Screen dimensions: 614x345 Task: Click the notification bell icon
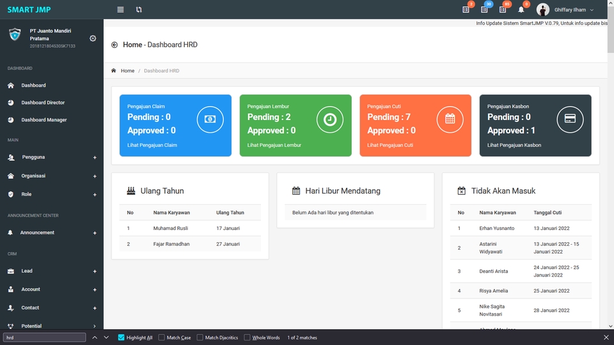coord(521,10)
